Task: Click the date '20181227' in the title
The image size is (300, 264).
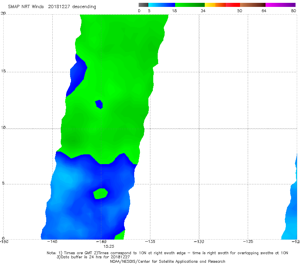Action: (59, 7)
